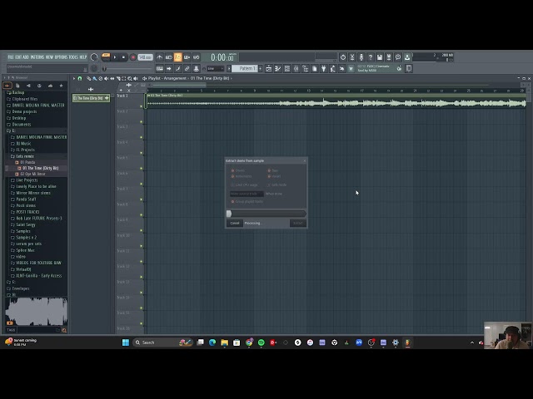The image size is (533, 399).
Task: Open the Patterns menu
Action: click(37, 57)
